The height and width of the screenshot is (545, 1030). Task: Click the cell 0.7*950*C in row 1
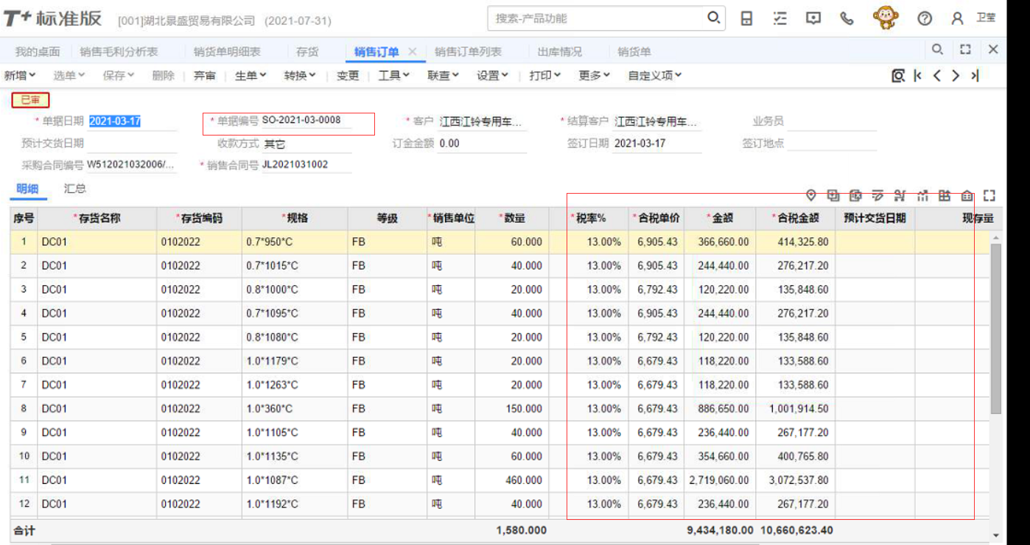click(x=295, y=242)
